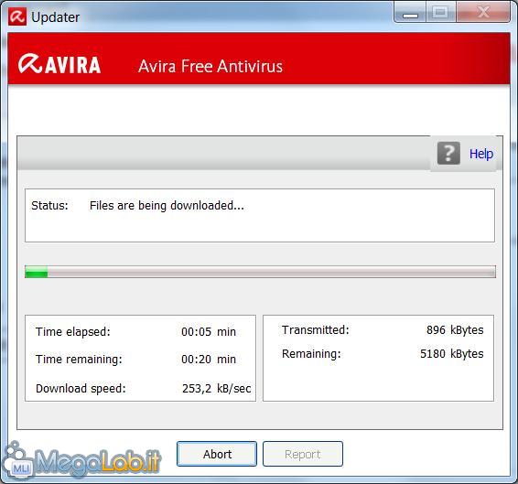
Task: Click the remaining value 5180 kBytes
Action: tap(451, 353)
